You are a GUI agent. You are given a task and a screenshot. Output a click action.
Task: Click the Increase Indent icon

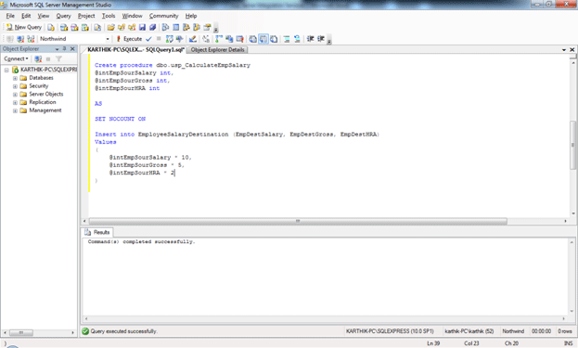tap(321, 39)
